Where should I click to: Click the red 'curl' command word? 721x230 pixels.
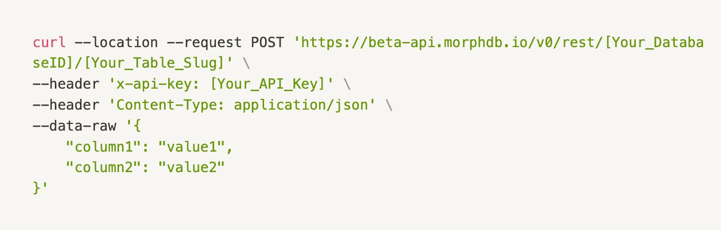[49, 42]
